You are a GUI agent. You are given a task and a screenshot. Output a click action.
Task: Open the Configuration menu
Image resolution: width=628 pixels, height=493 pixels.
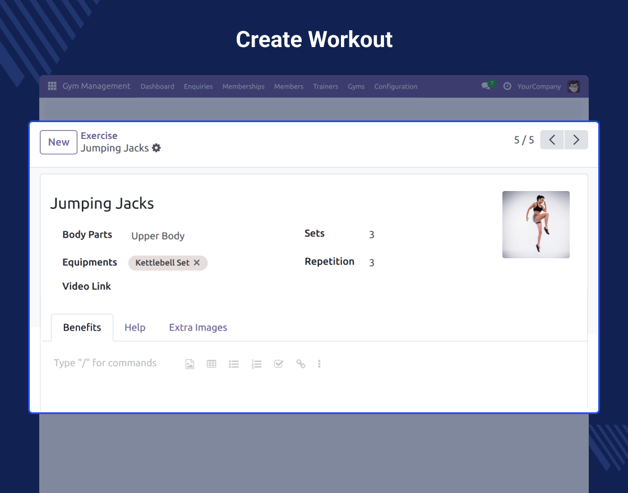tap(396, 86)
